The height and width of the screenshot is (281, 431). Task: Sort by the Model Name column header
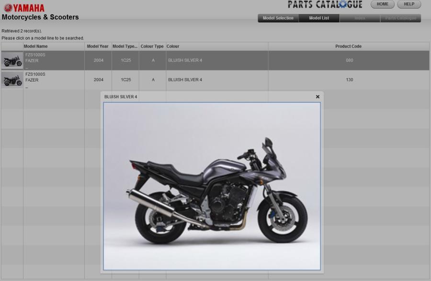click(x=54, y=46)
